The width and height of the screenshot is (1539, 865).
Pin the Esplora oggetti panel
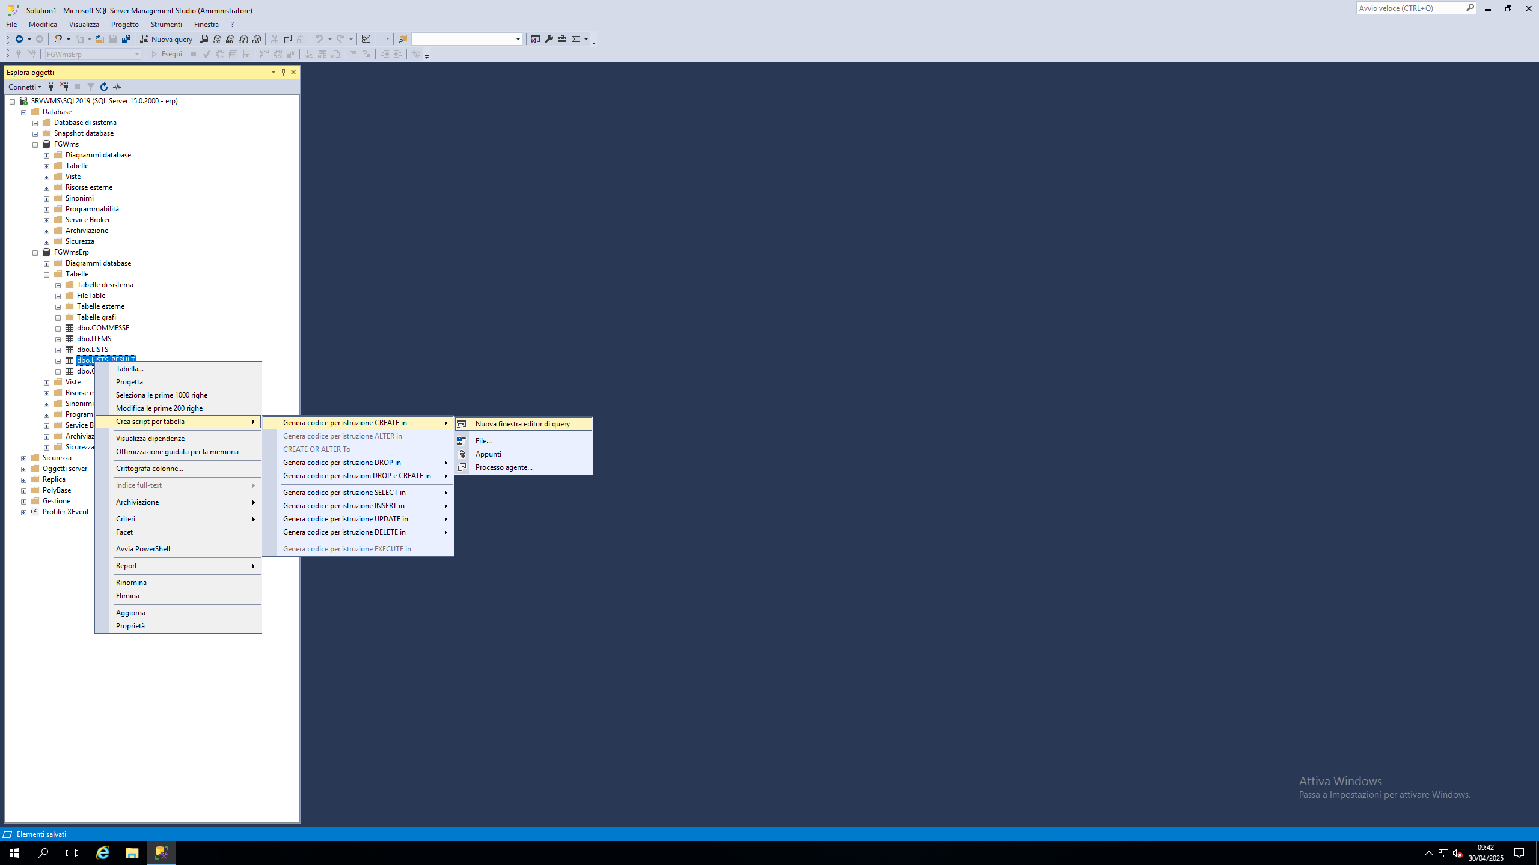pos(283,72)
